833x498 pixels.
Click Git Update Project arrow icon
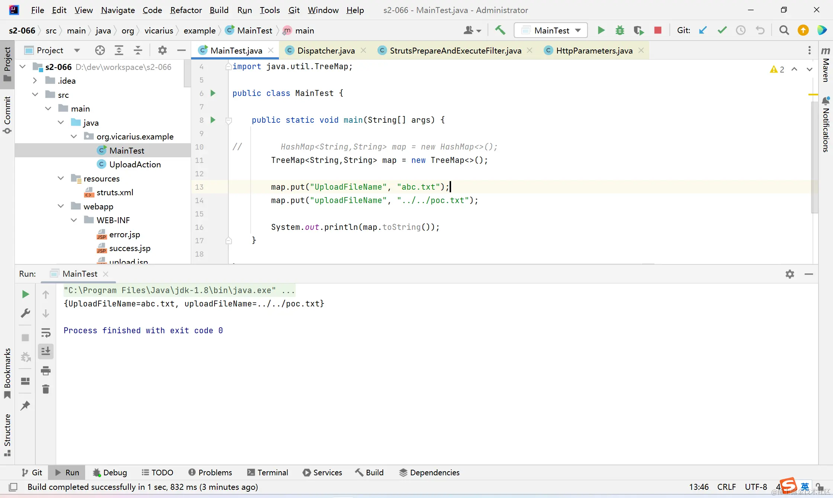[x=703, y=30]
